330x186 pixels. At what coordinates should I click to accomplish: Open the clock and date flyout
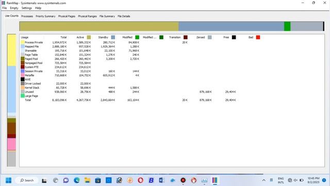[313, 180]
